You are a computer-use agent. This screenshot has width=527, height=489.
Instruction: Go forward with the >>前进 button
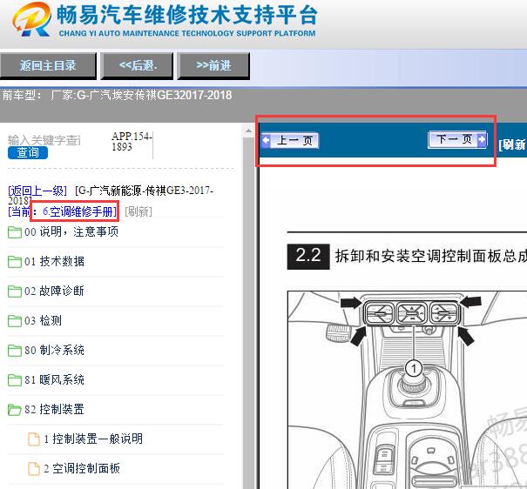pyautogui.click(x=213, y=65)
